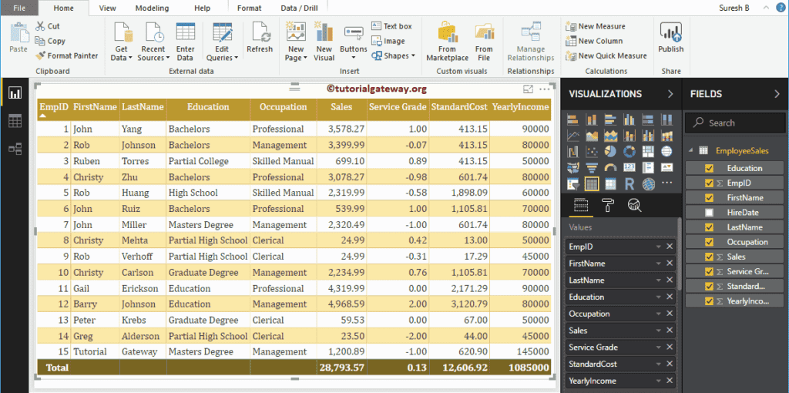The image size is (789, 393).
Task: Expand the Shapes dropdown menu
Action: click(x=398, y=55)
